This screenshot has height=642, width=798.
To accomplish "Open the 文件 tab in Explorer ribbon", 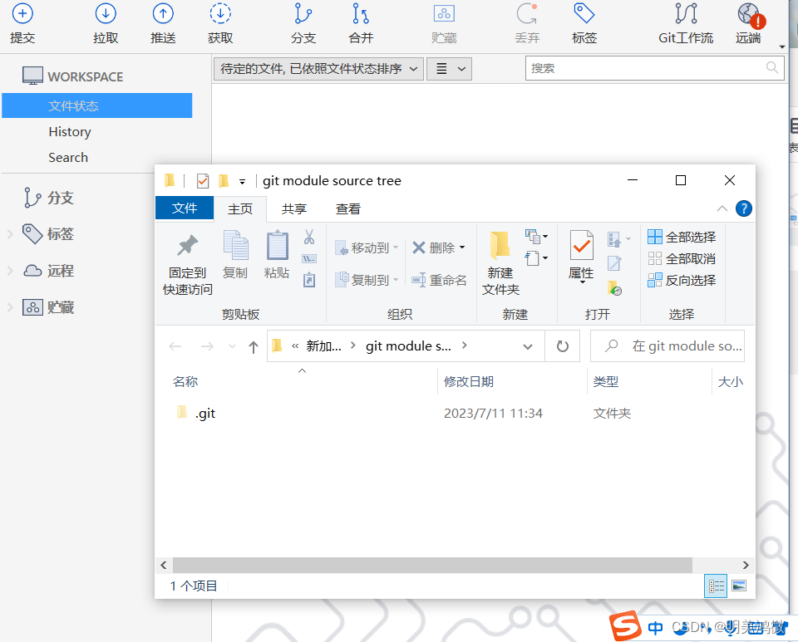I will click(x=185, y=208).
